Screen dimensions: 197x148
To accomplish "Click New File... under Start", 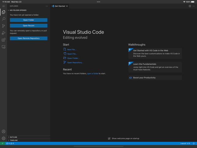I will click(70, 49).
